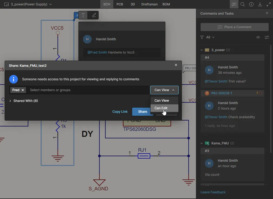The image size is (273, 199).
Task: Open the info icon in top bar
Action: (x=251, y=4)
